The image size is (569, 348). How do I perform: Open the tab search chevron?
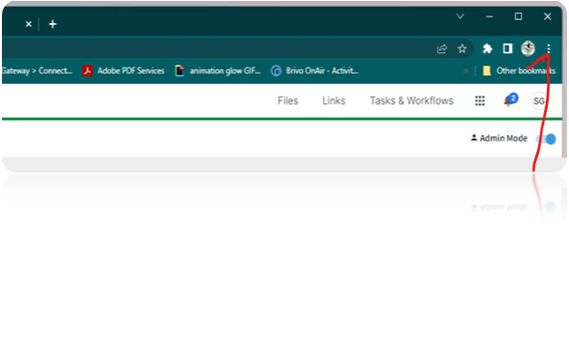point(460,16)
